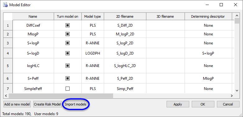This screenshot has width=243, height=117.
Task: Select row header 1
Action: click(x=8, y=25)
